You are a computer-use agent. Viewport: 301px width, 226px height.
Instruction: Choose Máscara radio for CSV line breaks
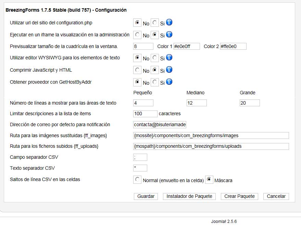(x=209, y=179)
